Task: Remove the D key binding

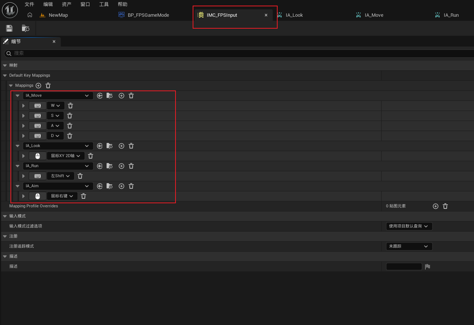Action: click(70, 136)
